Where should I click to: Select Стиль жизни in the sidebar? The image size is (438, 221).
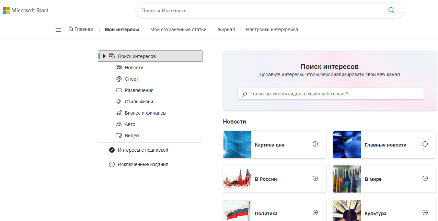(x=139, y=102)
